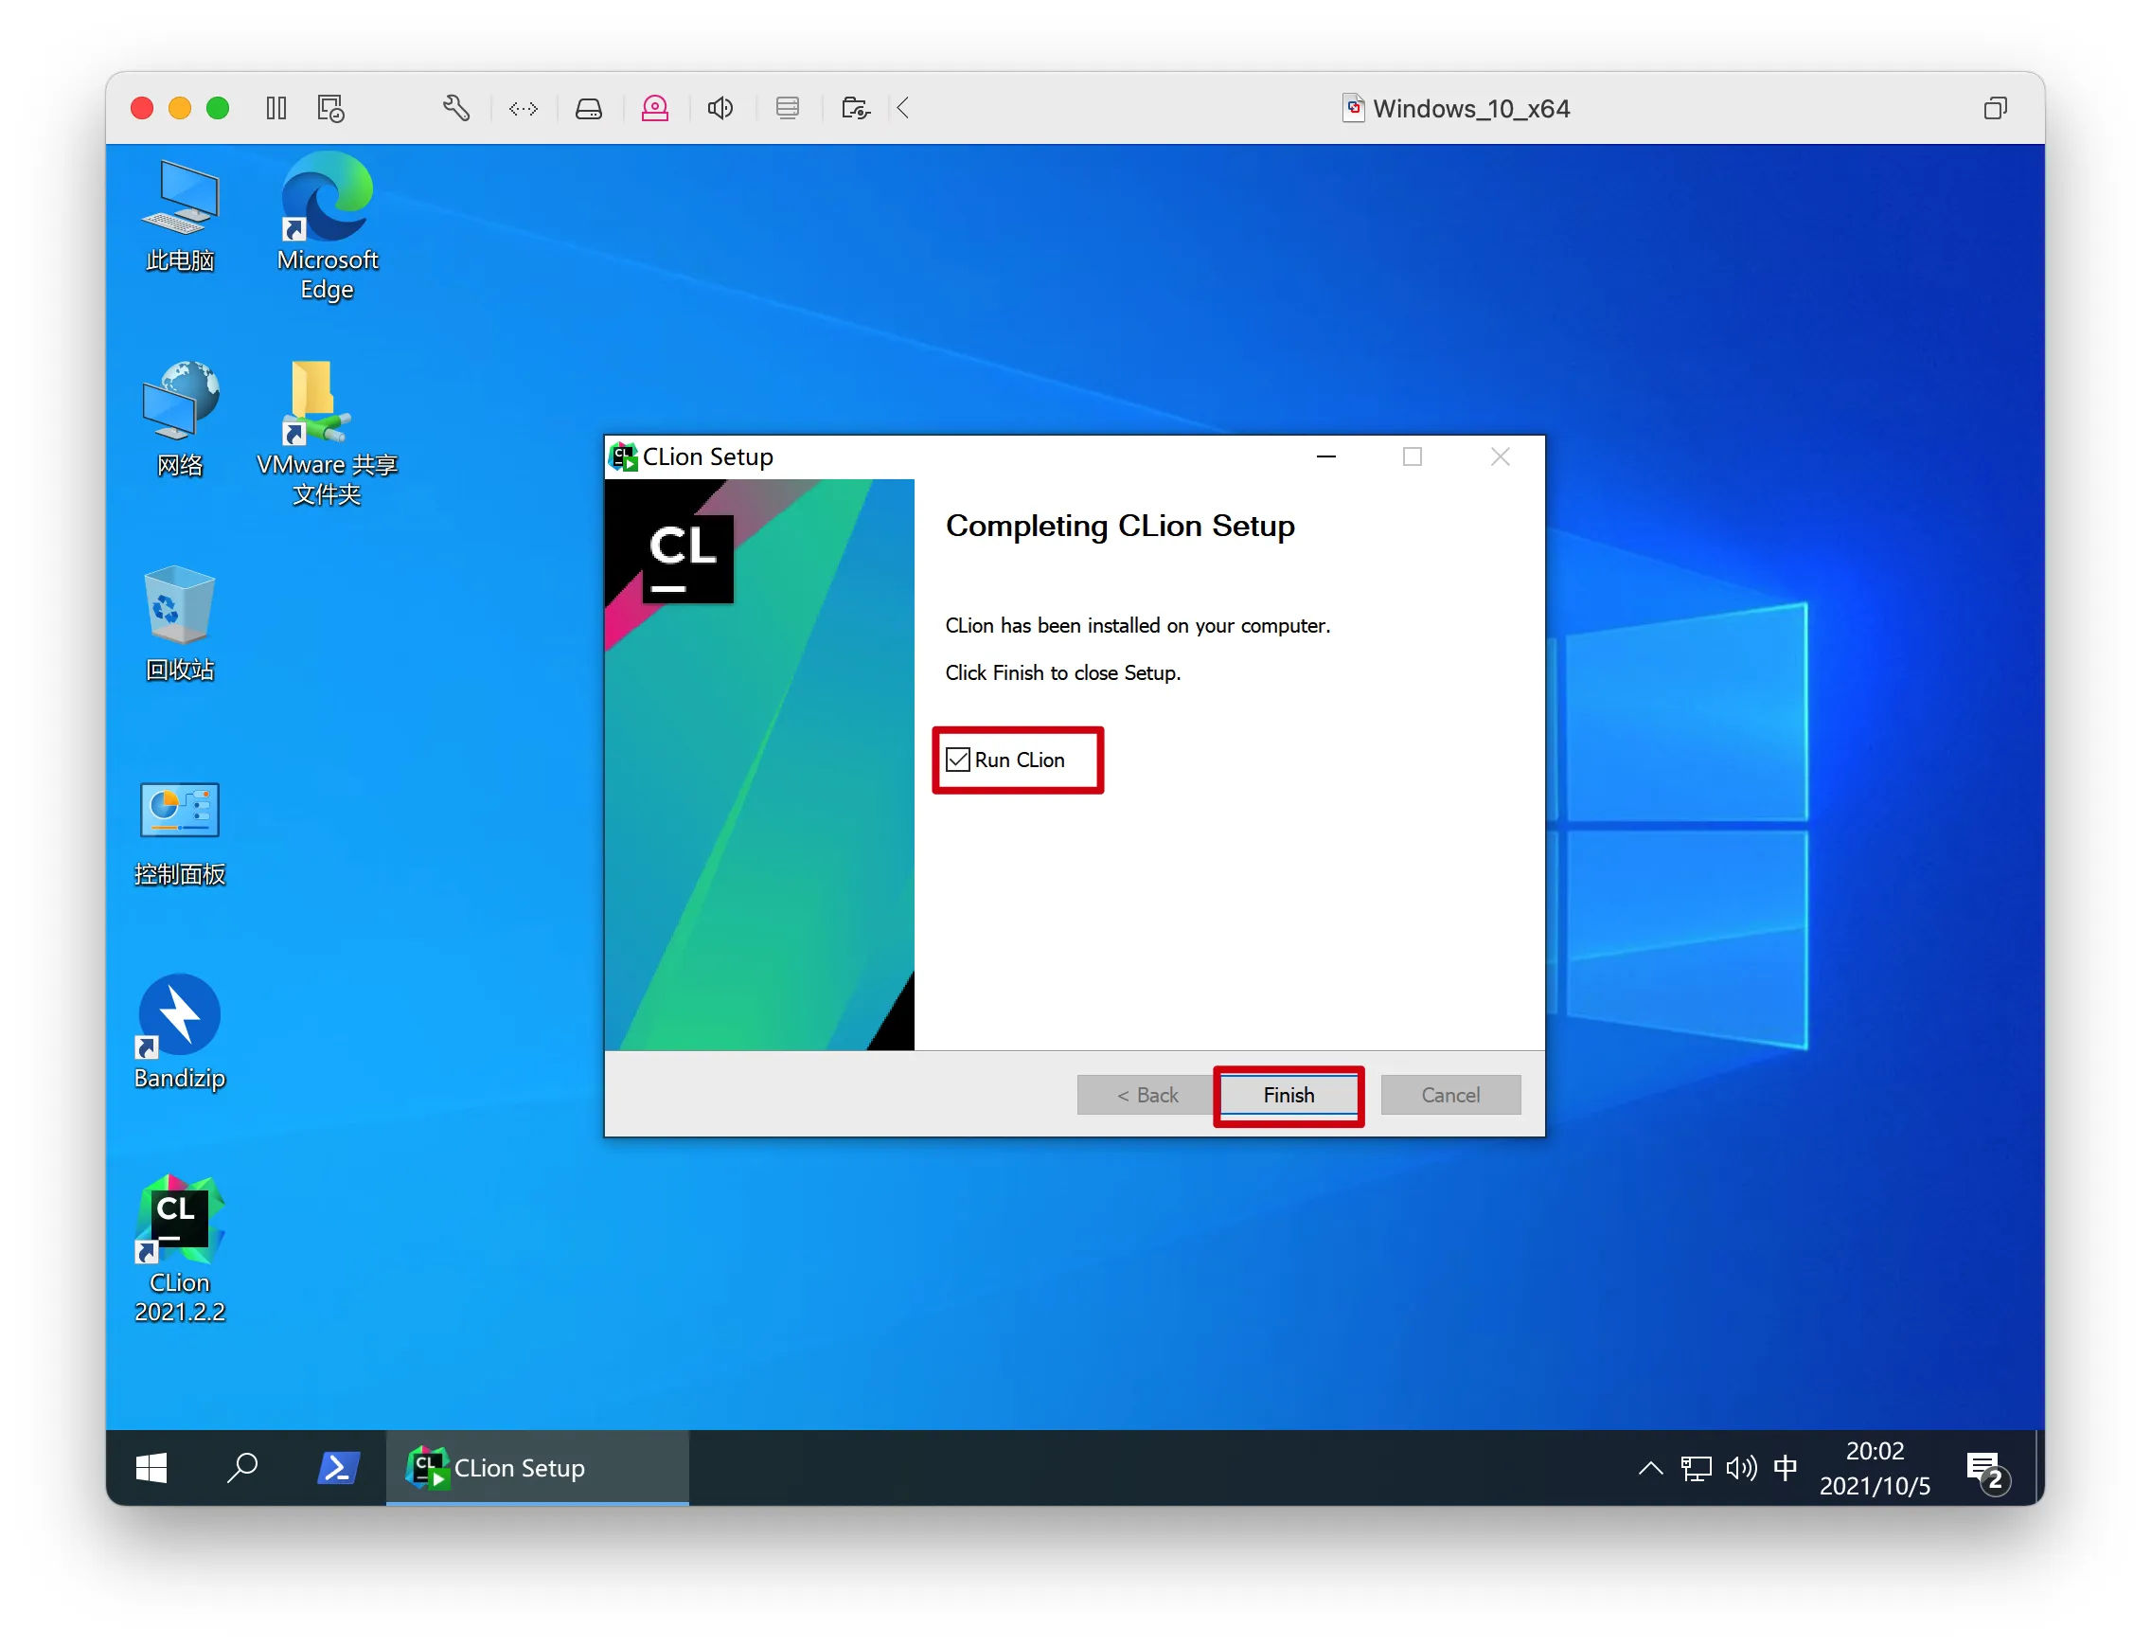Switch the 中 input method indicator
Image resolution: width=2151 pixels, height=1646 pixels.
point(1785,1468)
